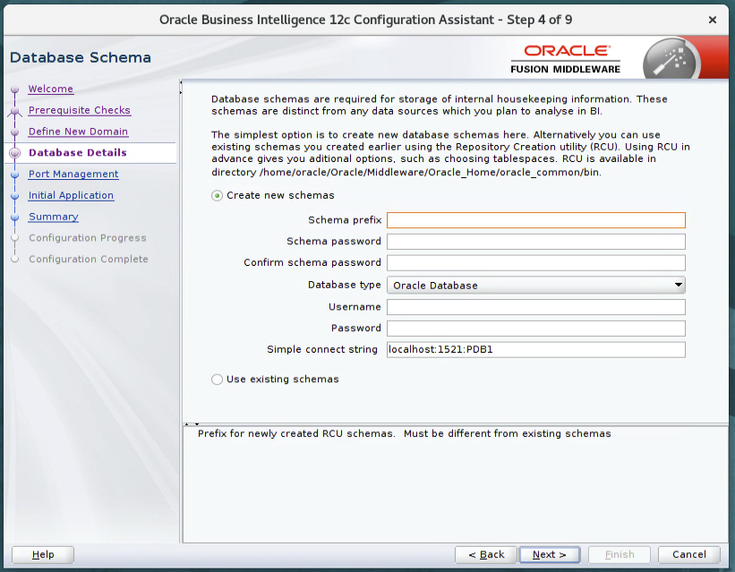Click the Confirm schema password field
The height and width of the screenshot is (572, 735).
[x=535, y=262]
